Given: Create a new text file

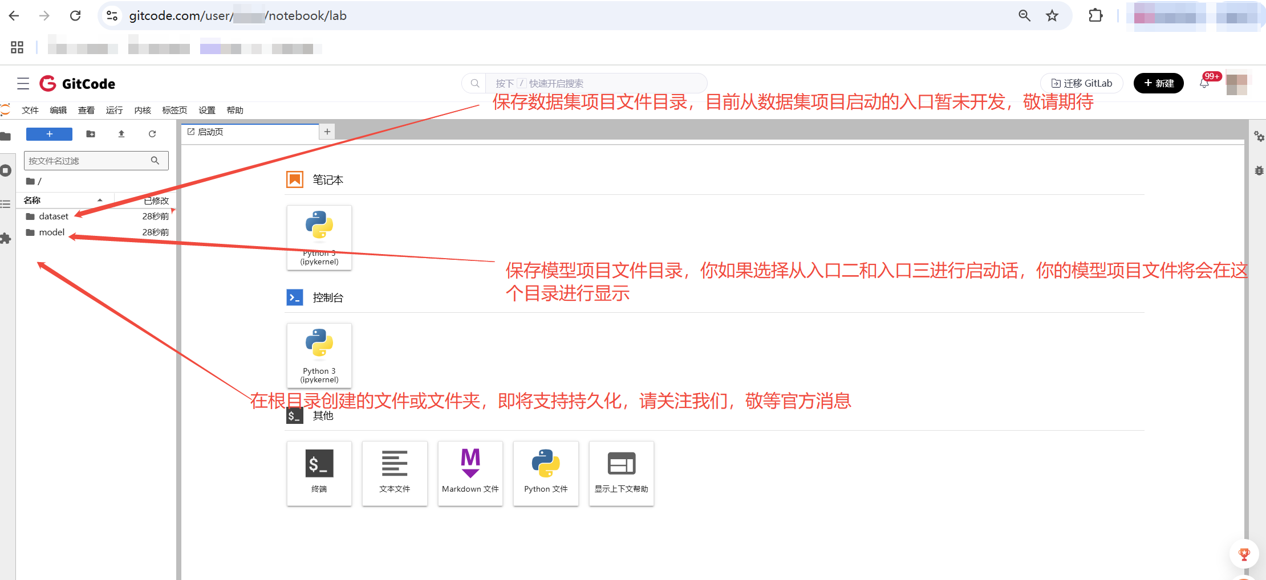Looking at the screenshot, I should 395,473.
